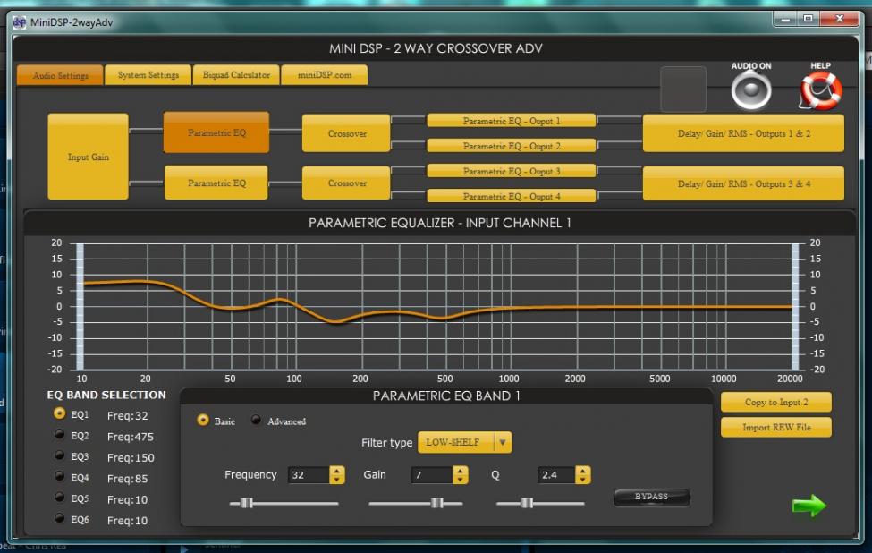Viewport: 872px width, 553px height.
Task: Click the "Freq:10" label for EQ6
Action: [x=127, y=521]
